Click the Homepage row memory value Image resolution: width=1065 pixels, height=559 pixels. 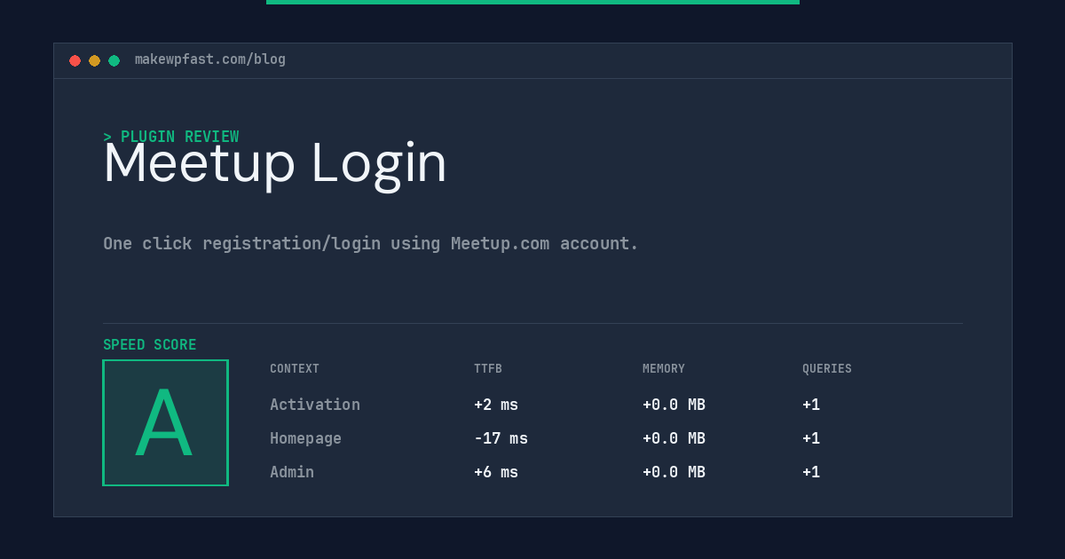[674, 438]
